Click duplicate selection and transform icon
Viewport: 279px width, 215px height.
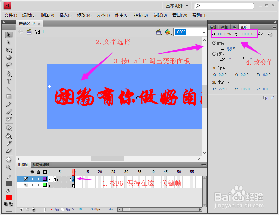266,98
